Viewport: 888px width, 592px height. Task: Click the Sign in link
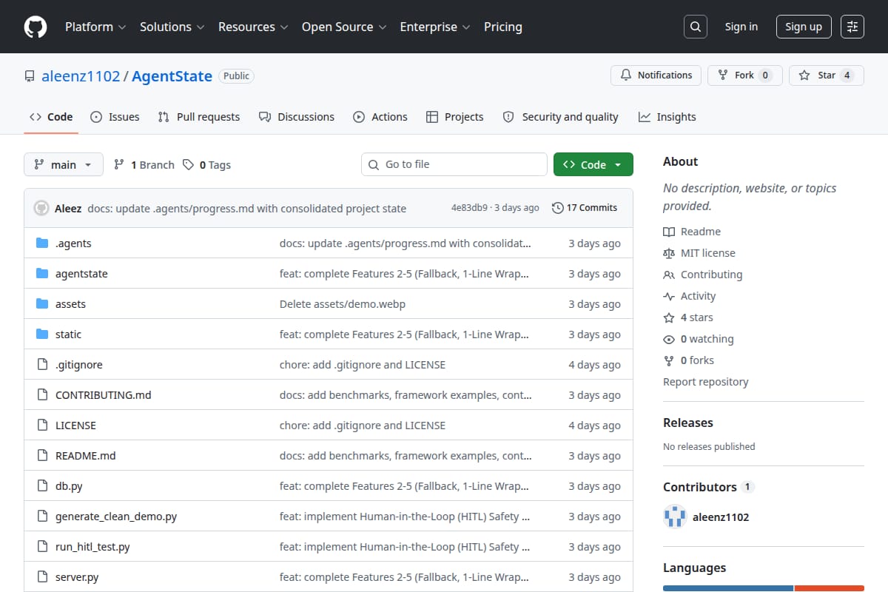coord(741,27)
